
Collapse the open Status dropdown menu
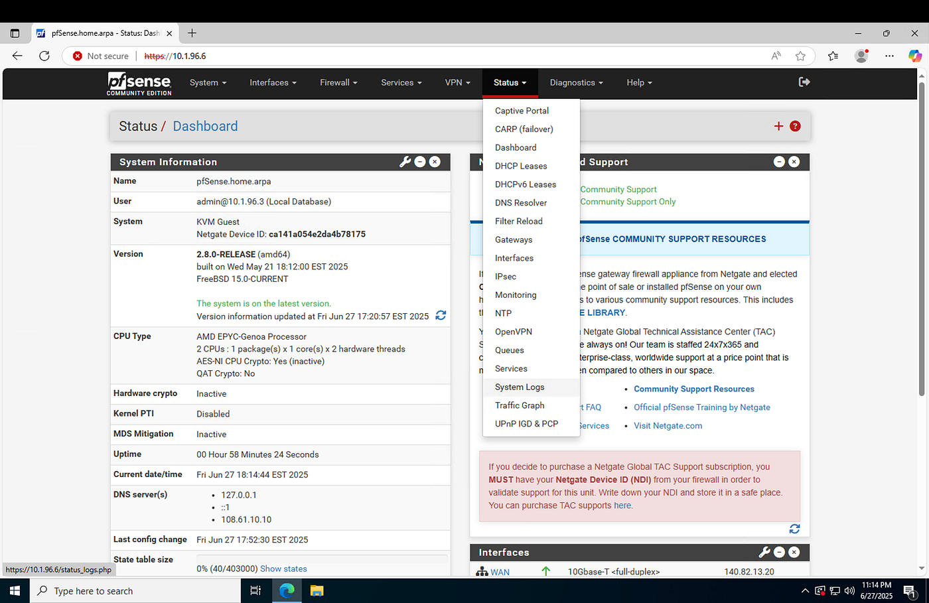pos(510,82)
